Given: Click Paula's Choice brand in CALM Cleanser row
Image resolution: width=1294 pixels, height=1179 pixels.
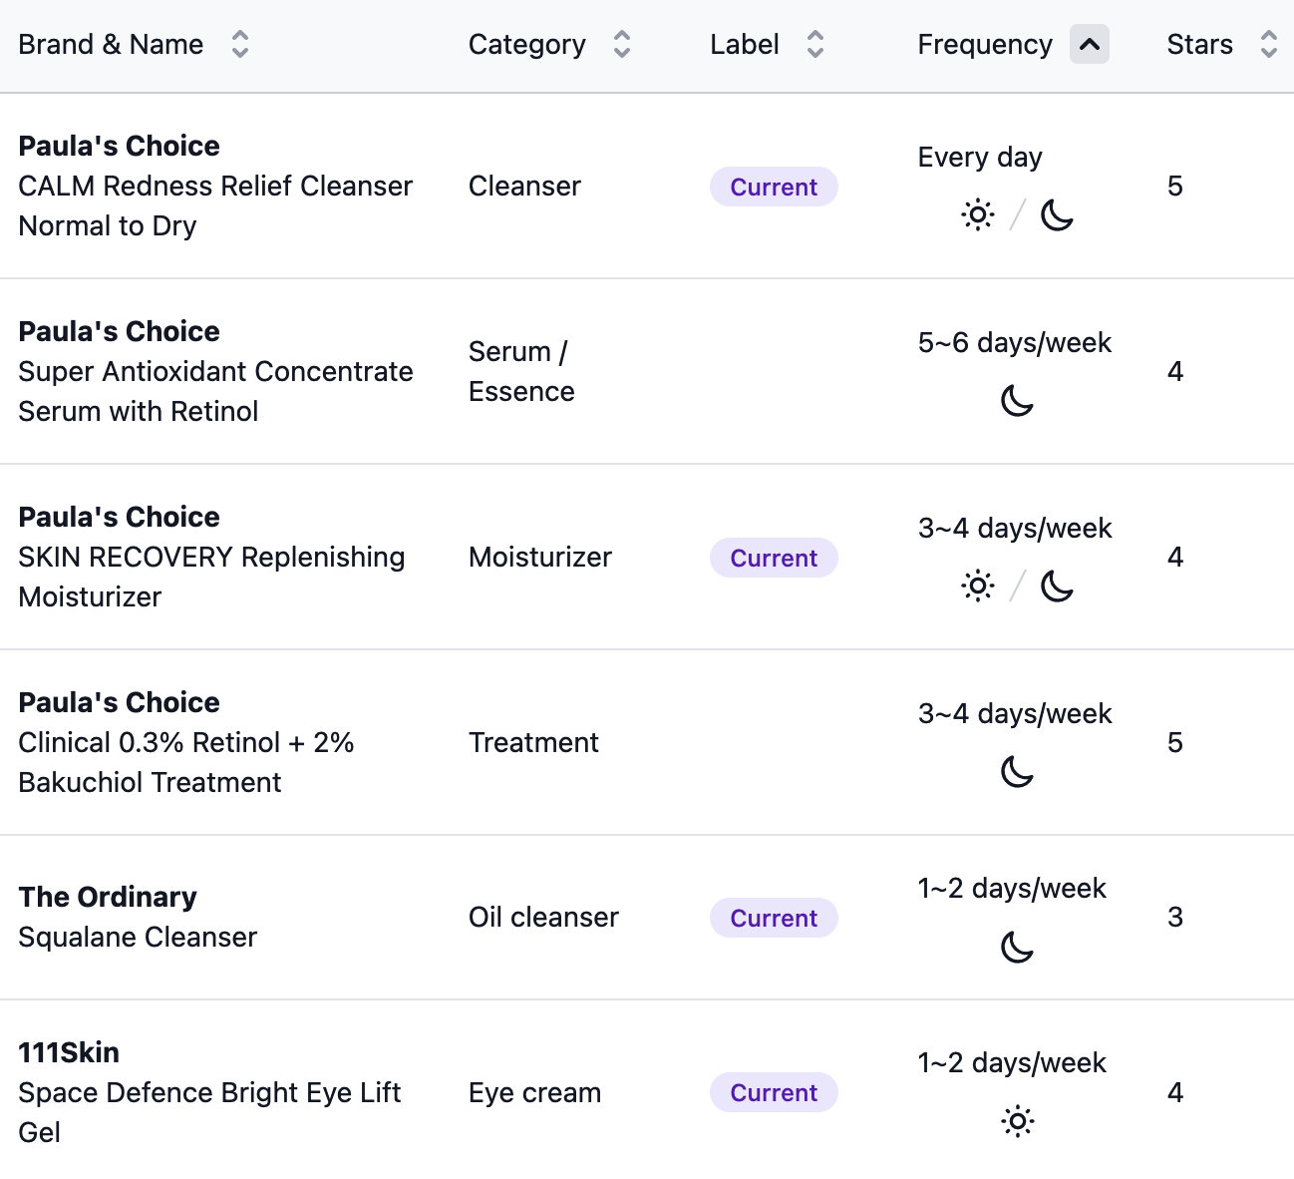Looking at the screenshot, I should point(119,146).
